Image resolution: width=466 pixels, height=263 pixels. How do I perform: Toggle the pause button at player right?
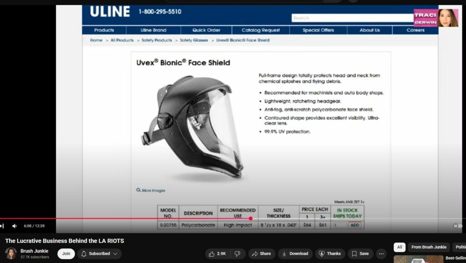click(x=456, y=226)
